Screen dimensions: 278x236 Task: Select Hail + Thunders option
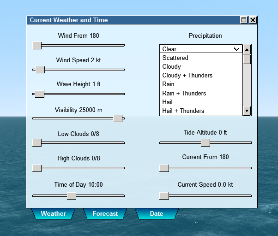(x=201, y=111)
